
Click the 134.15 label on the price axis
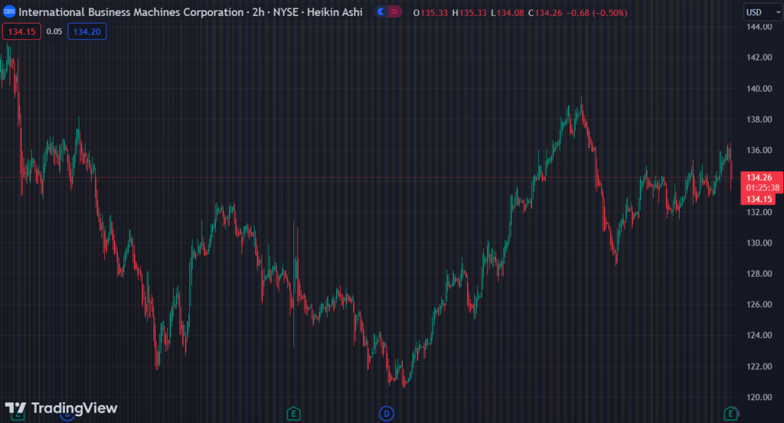759,200
